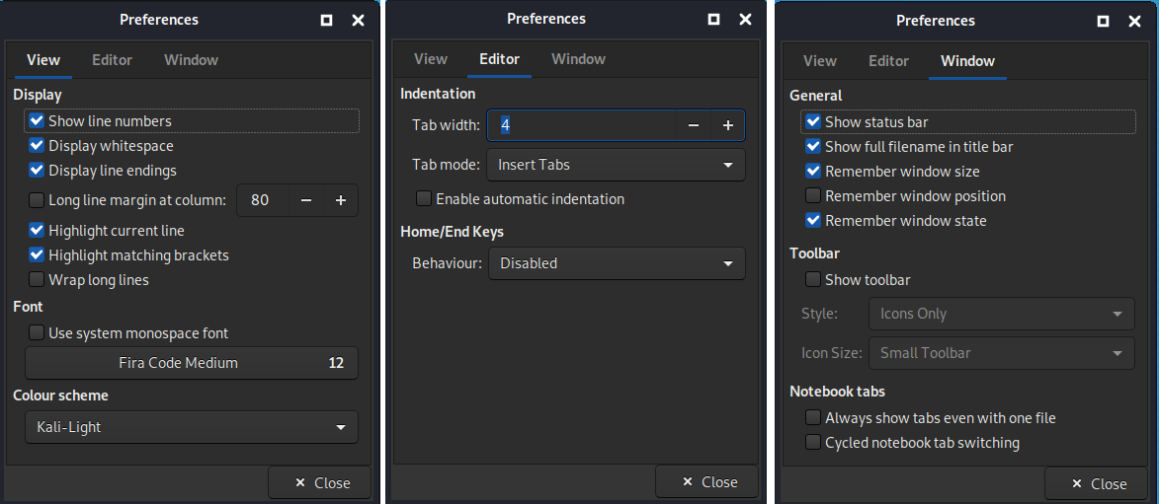Decrease the Tab width with minus button
The width and height of the screenshot is (1159, 504).
click(694, 125)
